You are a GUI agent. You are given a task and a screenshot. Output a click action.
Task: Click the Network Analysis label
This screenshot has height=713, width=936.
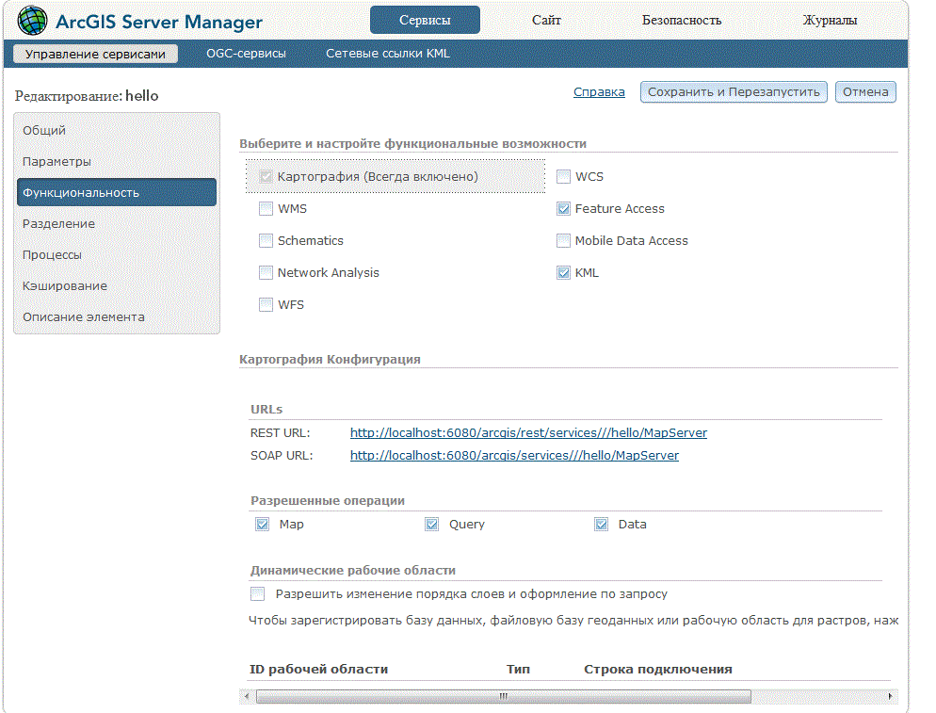point(329,273)
